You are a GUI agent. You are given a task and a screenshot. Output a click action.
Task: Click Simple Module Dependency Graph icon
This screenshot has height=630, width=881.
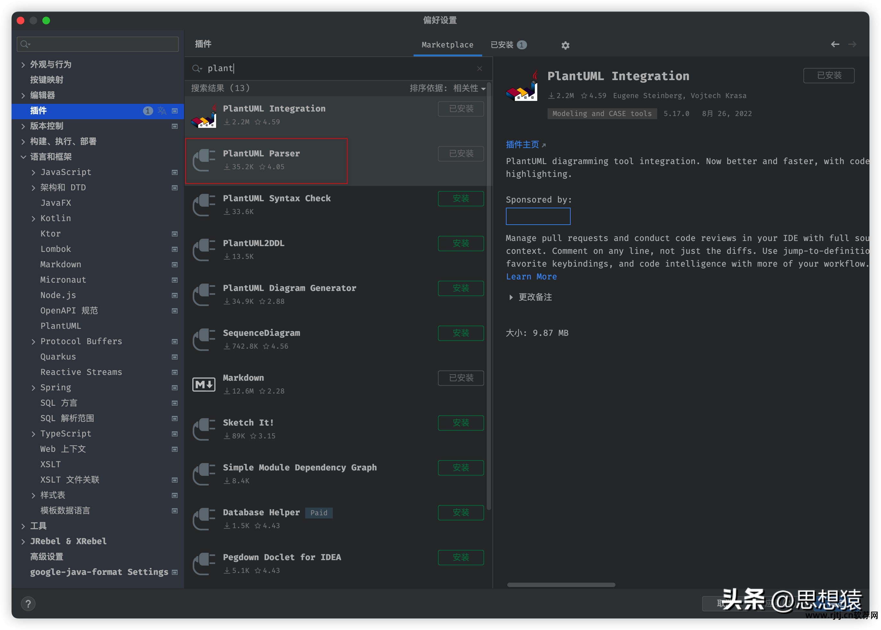[203, 474]
